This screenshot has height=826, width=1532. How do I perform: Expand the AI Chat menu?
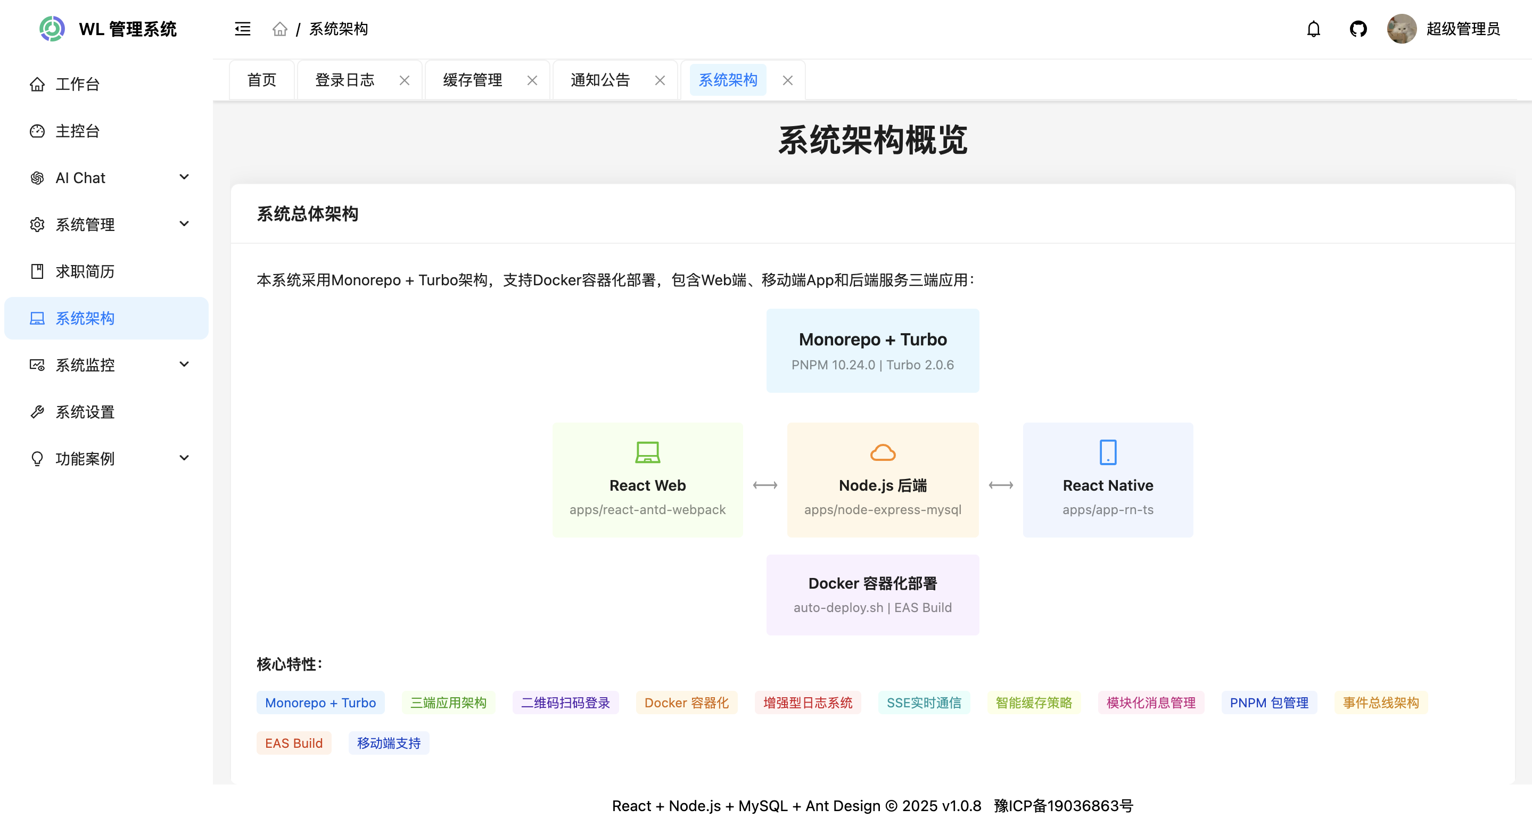pyautogui.click(x=184, y=177)
